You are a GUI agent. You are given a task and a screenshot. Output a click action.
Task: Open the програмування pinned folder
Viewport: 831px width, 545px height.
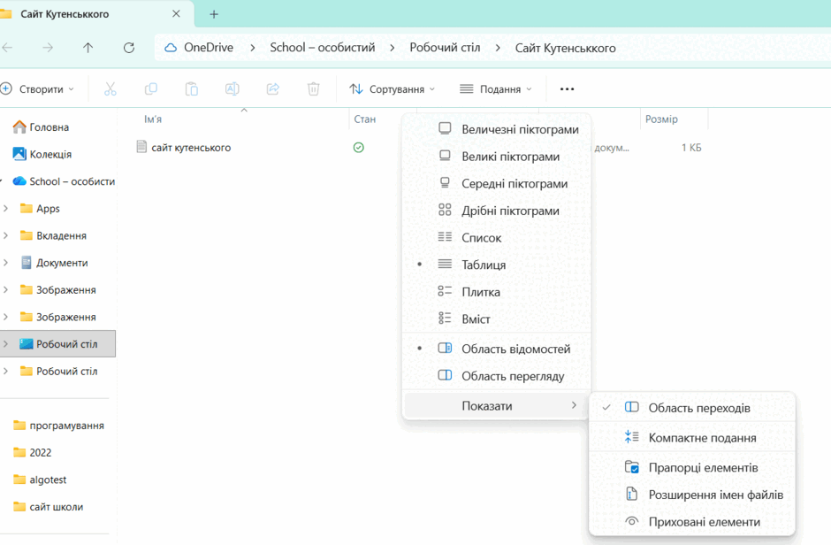58,426
